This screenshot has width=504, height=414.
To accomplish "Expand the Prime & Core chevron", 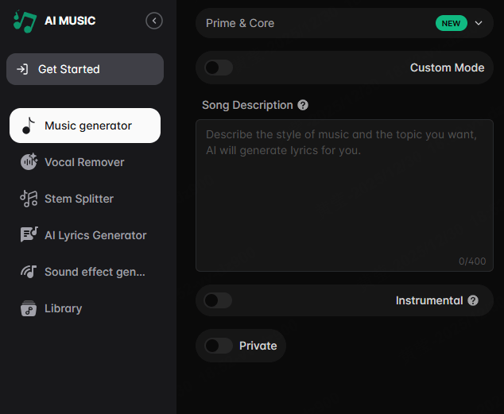I will [479, 23].
